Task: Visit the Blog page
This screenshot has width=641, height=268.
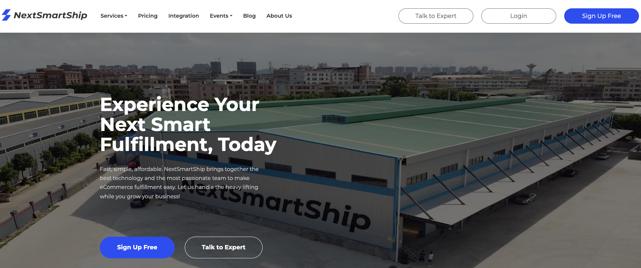Action: (x=250, y=16)
